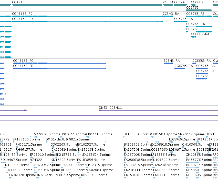218x179 pixels.
Task: Select coding sequence CG43163-PD
Action: click(x=23, y=66)
